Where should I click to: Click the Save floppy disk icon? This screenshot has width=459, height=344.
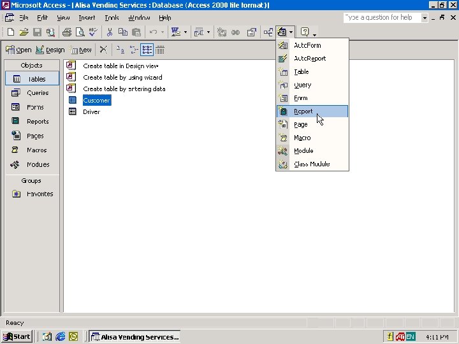coord(37,32)
